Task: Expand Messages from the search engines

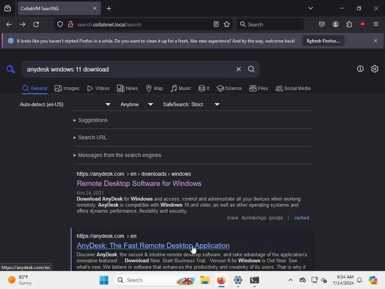Action: (x=117, y=155)
